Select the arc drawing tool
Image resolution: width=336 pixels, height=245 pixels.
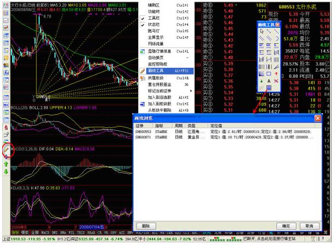point(276,38)
